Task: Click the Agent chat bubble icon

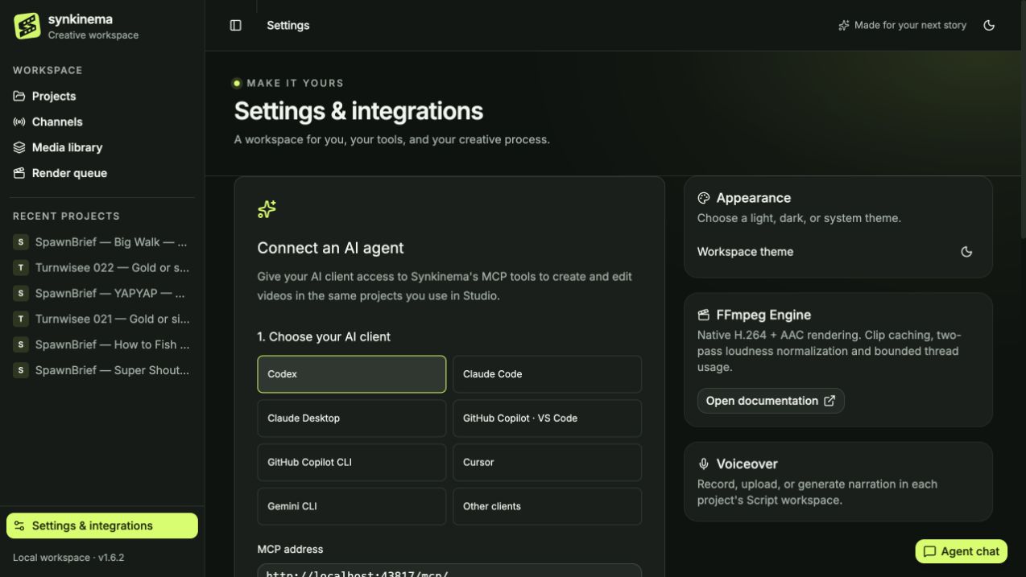Action: pyautogui.click(x=929, y=551)
